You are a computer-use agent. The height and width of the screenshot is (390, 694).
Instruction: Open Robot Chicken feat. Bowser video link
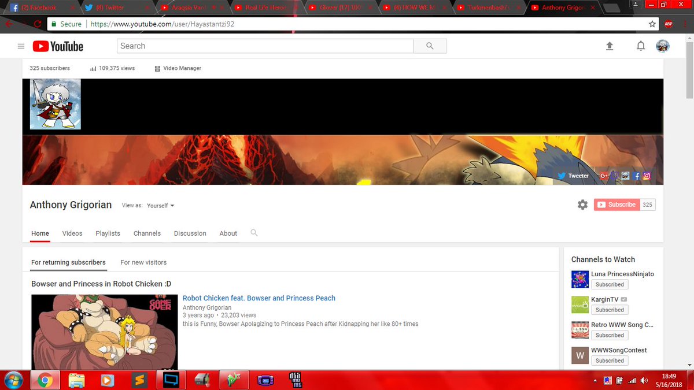[x=259, y=298]
